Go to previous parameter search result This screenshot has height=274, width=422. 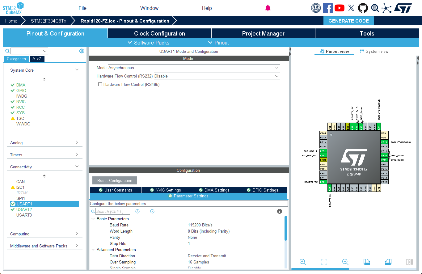click(137, 211)
